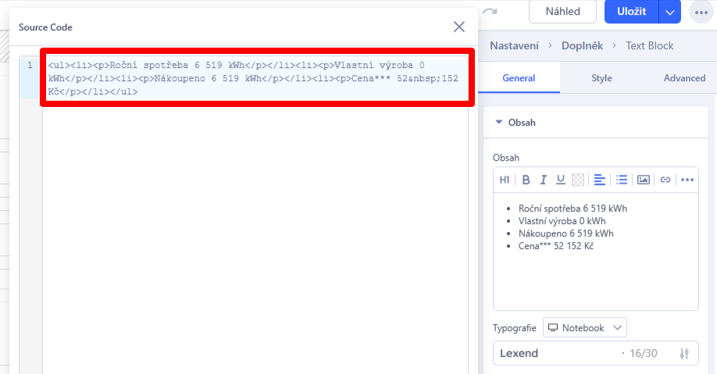This screenshot has width=717, height=374.
Task: Open the Notebook device dropdown
Action: click(x=585, y=328)
